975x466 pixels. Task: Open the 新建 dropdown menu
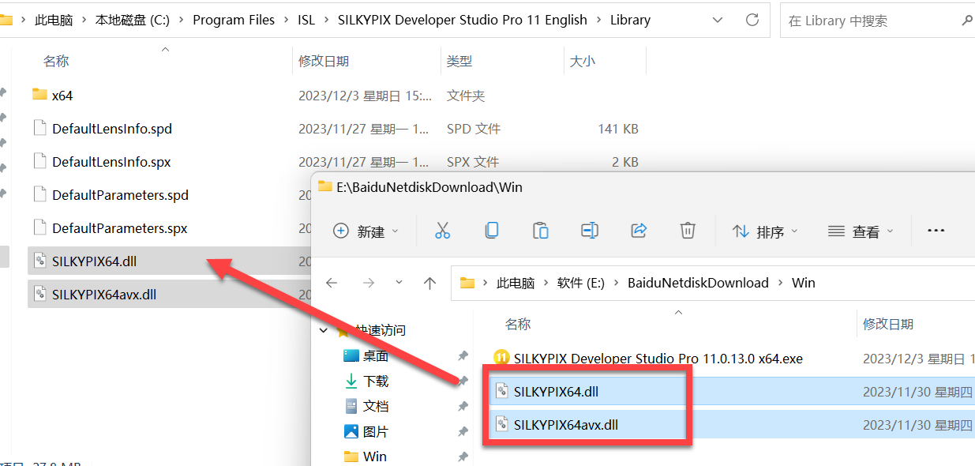[x=366, y=231]
